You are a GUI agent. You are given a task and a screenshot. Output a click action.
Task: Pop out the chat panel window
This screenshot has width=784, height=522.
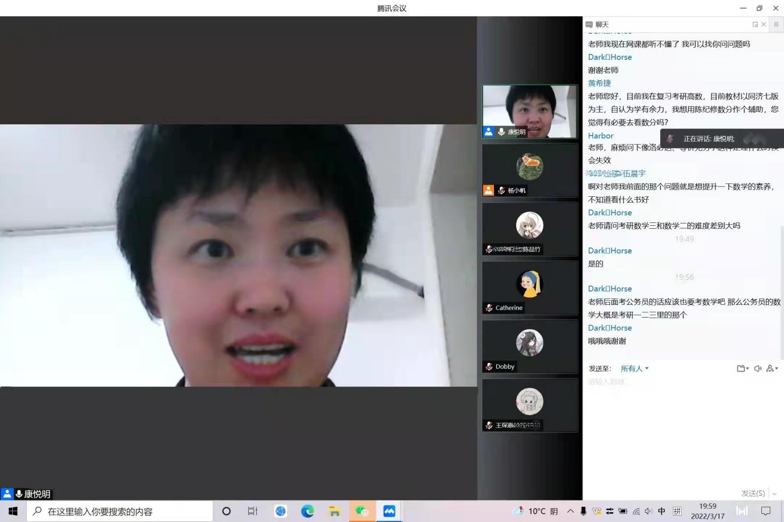pyautogui.click(x=755, y=24)
